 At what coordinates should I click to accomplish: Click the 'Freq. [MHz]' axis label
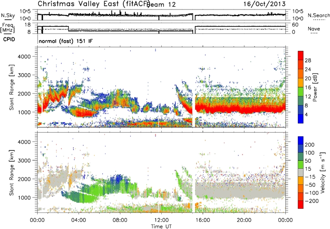8,28
